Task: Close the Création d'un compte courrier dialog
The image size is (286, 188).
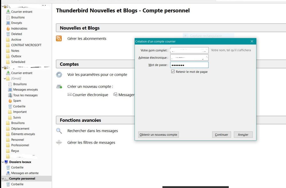Action: (x=252, y=41)
